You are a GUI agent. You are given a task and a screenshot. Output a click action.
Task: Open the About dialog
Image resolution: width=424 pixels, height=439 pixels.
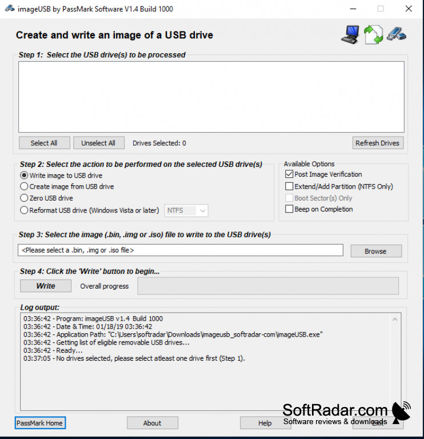tap(152, 423)
